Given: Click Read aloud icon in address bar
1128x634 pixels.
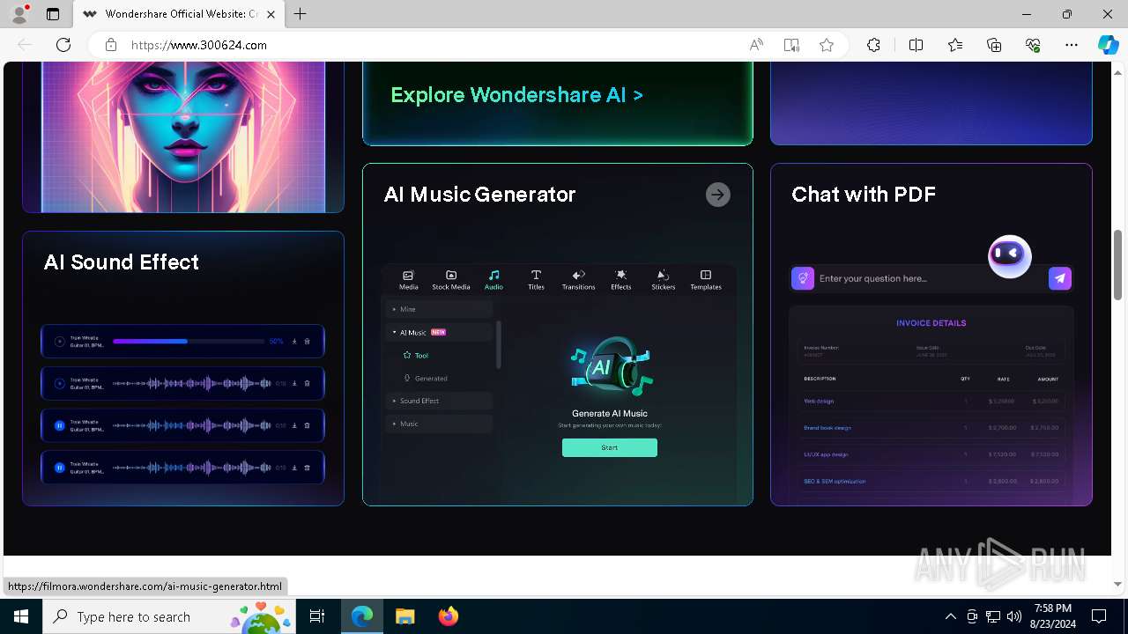Looking at the screenshot, I should tap(756, 45).
